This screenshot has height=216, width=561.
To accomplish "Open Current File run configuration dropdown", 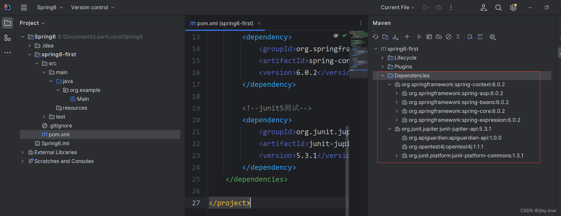I will pos(397,7).
